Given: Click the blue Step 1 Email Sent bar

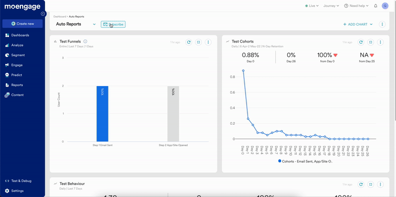Looking at the screenshot, I should [x=102, y=114].
